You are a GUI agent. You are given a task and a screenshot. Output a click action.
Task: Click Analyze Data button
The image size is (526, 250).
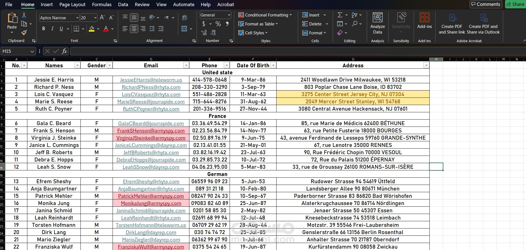click(378, 23)
